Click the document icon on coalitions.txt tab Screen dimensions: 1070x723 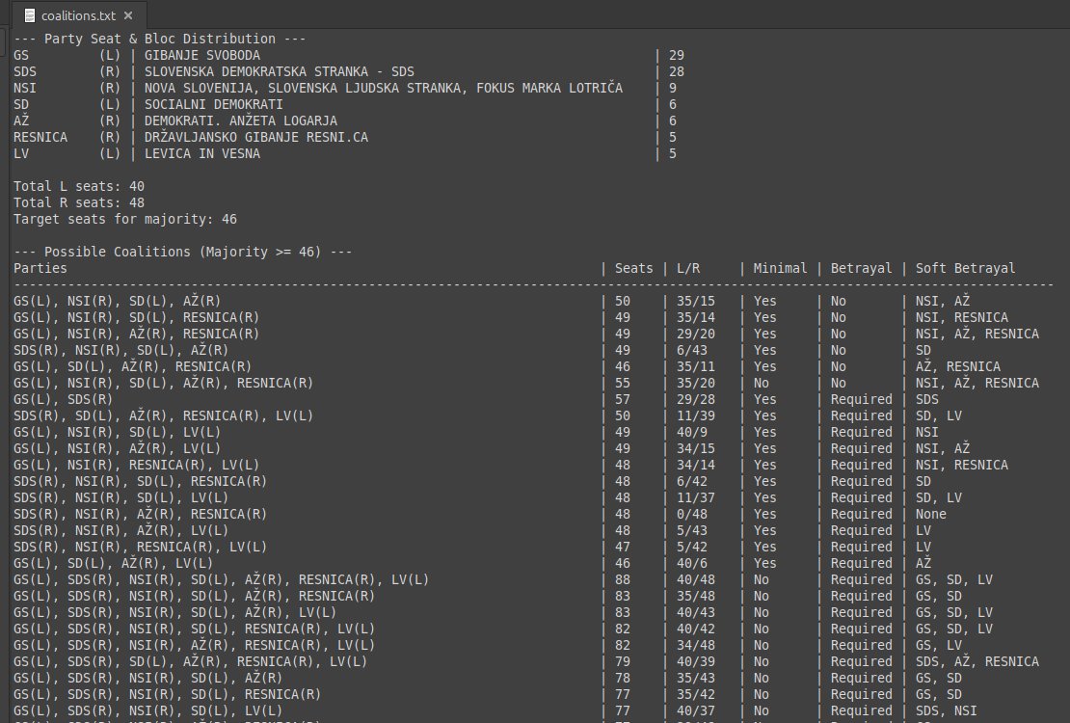29,15
